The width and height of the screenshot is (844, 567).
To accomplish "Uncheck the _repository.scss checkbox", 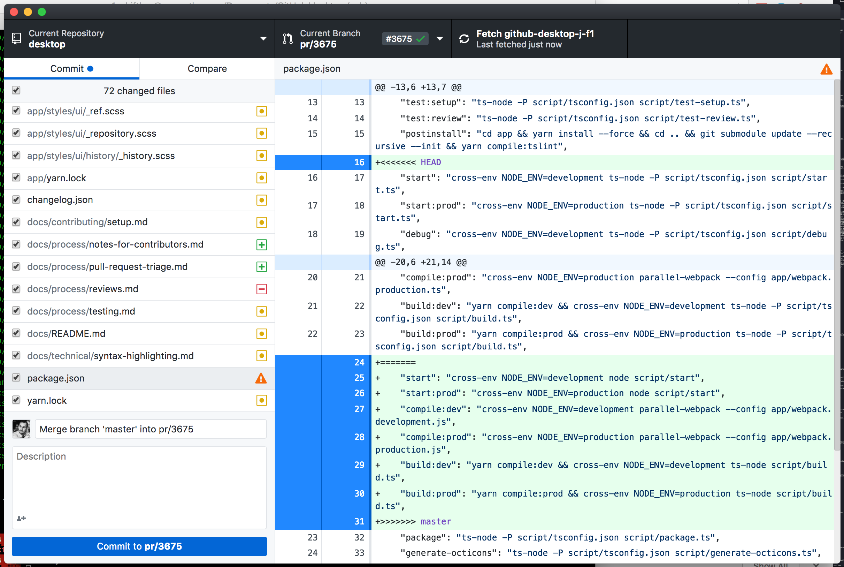I will pyautogui.click(x=16, y=133).
